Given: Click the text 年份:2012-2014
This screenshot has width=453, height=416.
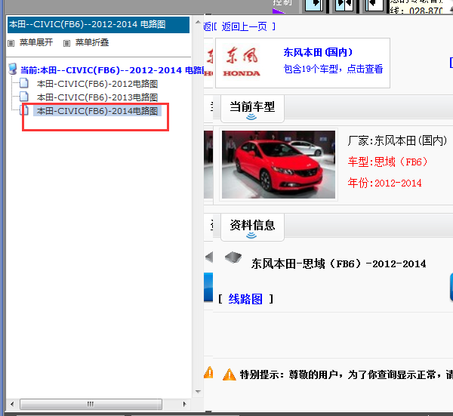Looking at the screenshot, I should 384,183.
